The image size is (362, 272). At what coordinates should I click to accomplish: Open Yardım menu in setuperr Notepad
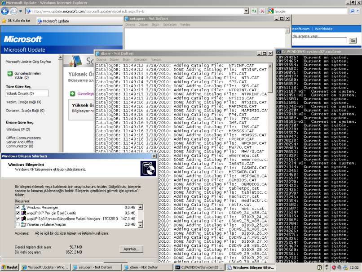[185, 24]
